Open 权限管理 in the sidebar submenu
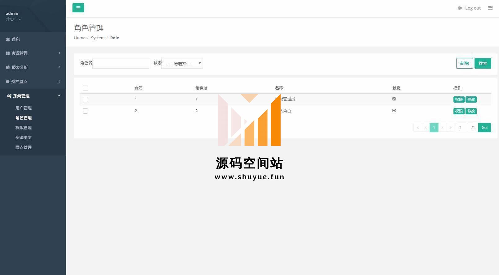499x275 pixels. pyautogui.click(x=24, y=128)
